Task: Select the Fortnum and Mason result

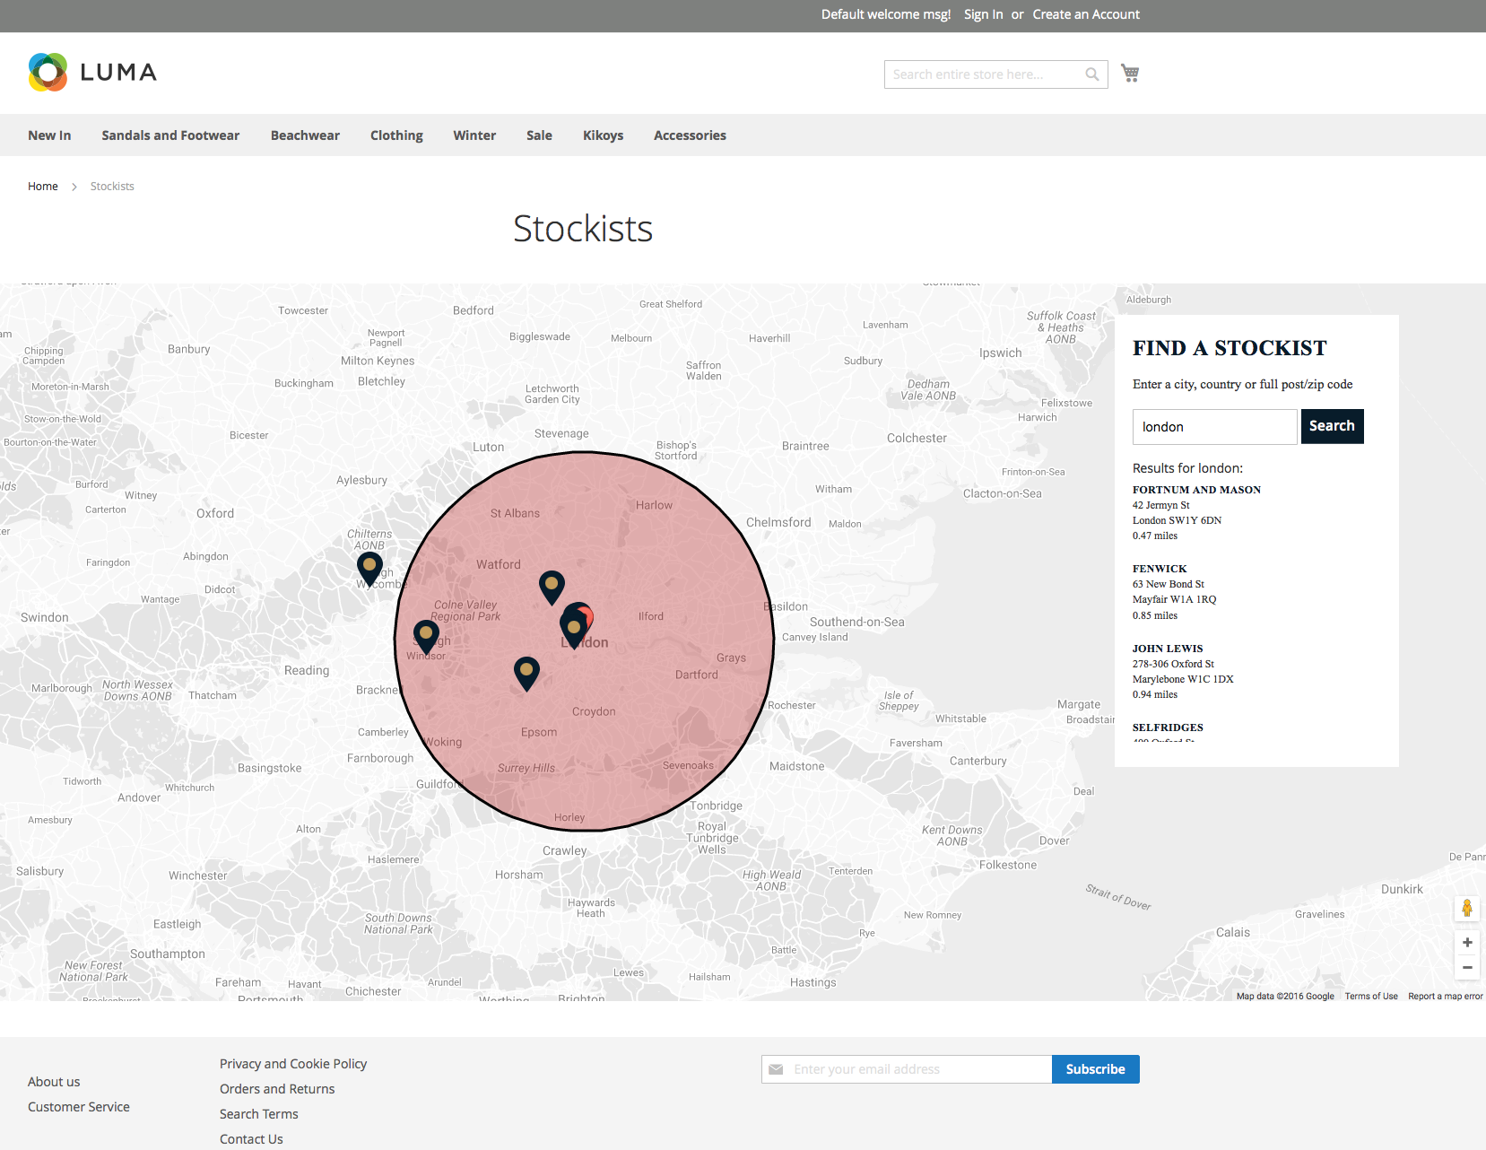Action: 1196,490
